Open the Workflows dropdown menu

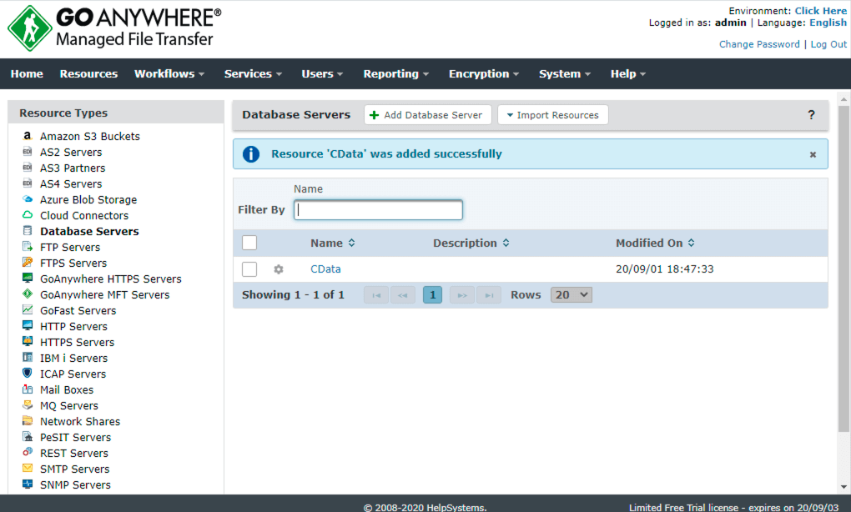(169, 73)
